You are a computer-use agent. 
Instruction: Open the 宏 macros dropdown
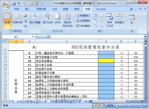click(132, 21)
